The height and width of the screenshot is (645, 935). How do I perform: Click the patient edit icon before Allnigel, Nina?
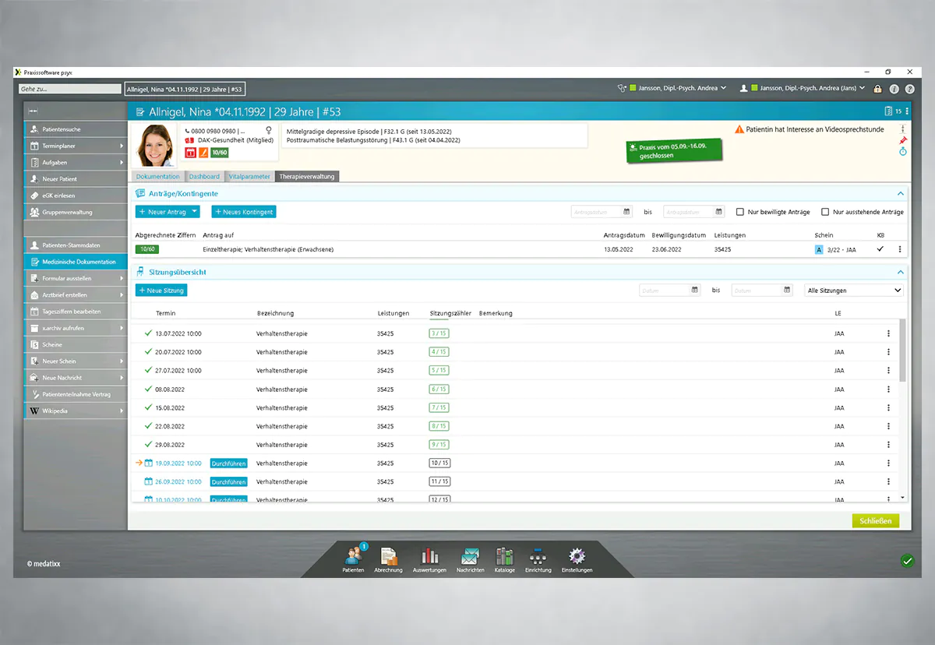140,112
